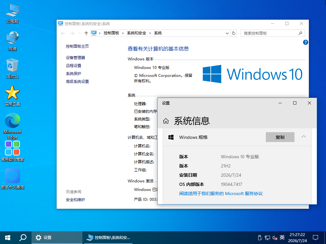
Task: Click the 21H2 version value
Action: (x=226, y=166)
